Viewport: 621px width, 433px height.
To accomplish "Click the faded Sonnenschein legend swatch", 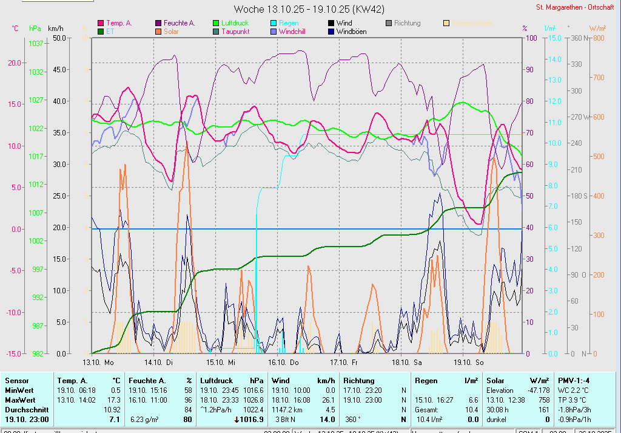I will coord(446,23).
